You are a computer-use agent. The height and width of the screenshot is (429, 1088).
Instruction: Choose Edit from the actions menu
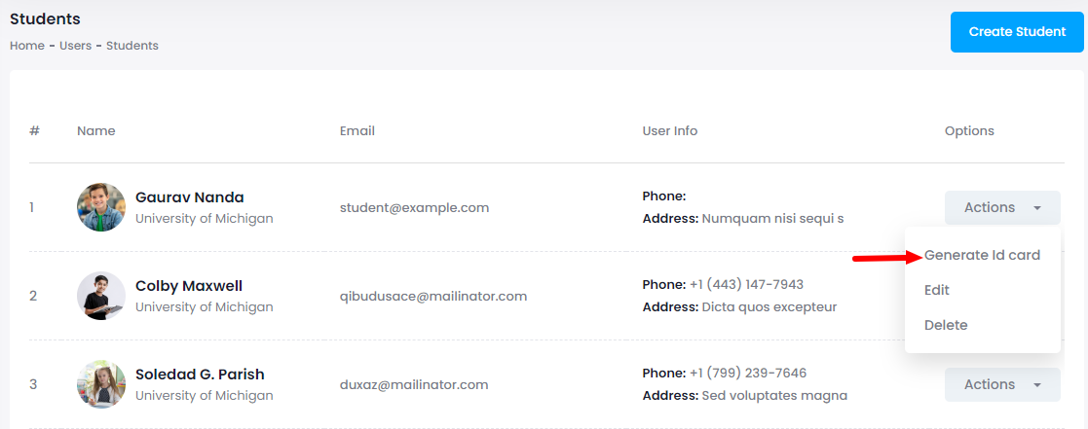click(937, 290)
